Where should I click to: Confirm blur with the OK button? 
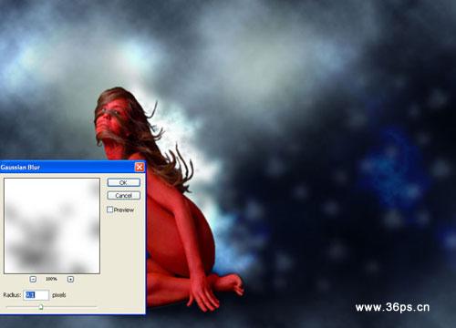point(124,182)
